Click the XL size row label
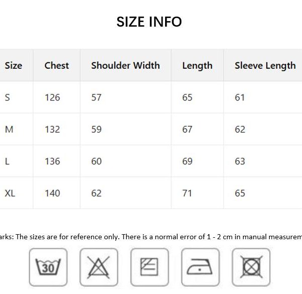302x294 pixels. tap(10, 193)
